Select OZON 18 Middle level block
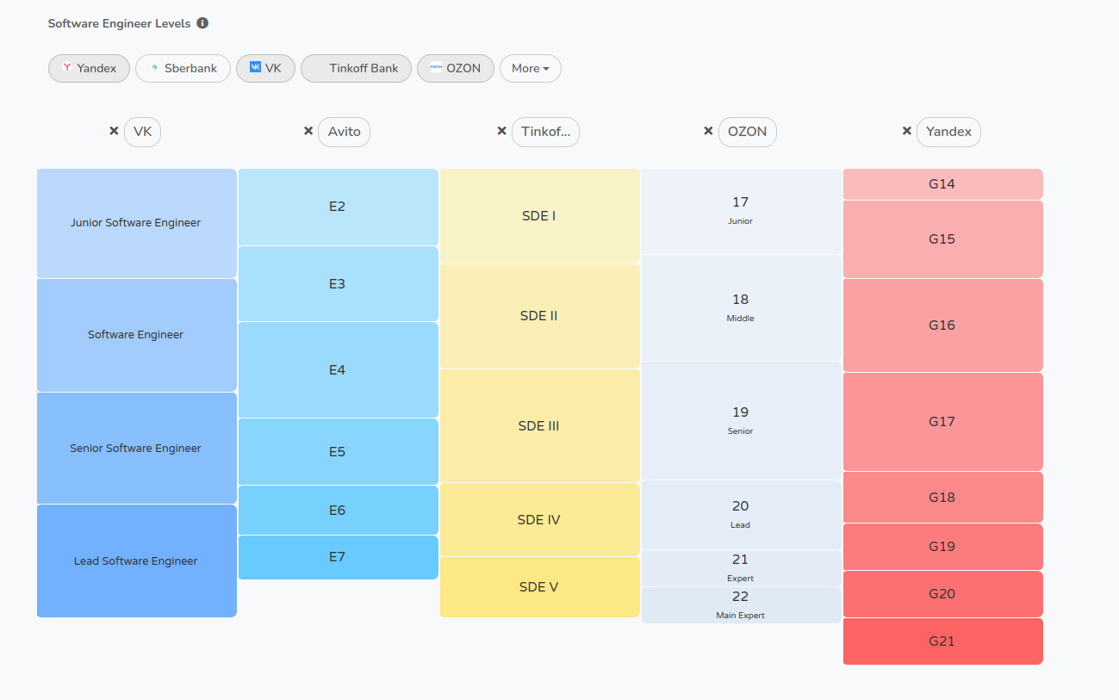This screenshot has width=1119, height=700. coord(742,307)
